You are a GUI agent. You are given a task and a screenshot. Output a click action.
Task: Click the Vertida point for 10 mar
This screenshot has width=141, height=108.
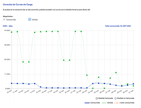pos(12,32)
